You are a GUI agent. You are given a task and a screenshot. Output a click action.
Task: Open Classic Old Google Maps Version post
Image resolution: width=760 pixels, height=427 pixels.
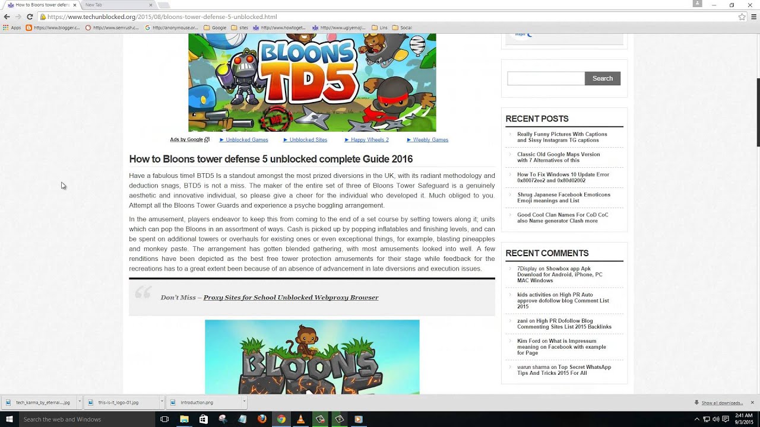point(558,157)
